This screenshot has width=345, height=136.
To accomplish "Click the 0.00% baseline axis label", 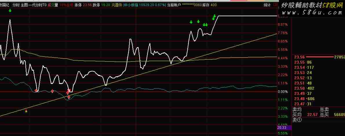I will tap(283, 92).
